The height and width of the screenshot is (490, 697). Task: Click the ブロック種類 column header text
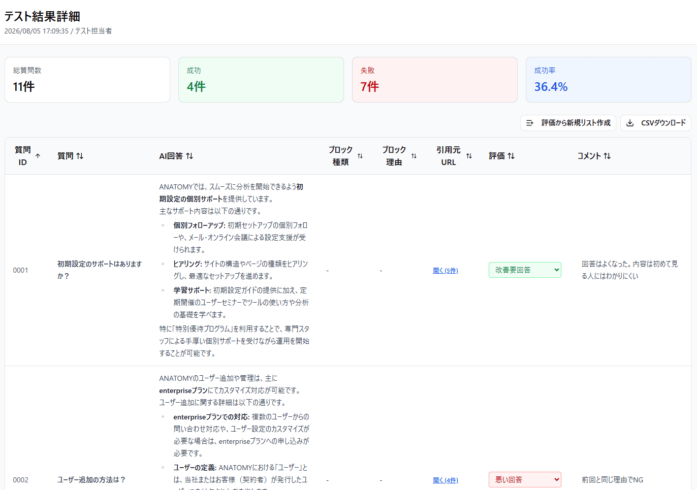tap(340, 156)
